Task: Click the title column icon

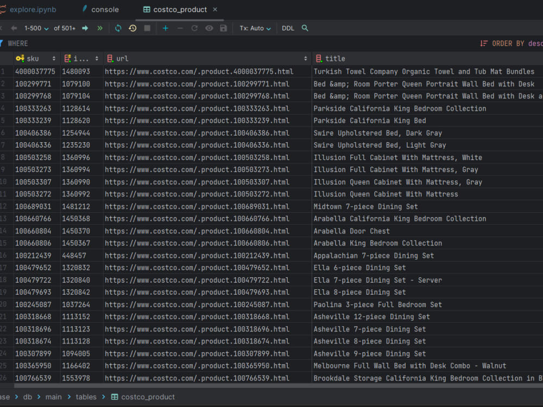Action: tap(319, 59)
